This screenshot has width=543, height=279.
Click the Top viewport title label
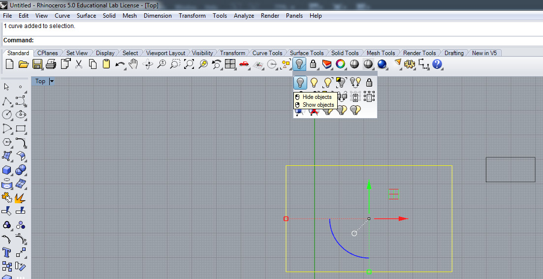pyautogui.click(x=40, y=81)
